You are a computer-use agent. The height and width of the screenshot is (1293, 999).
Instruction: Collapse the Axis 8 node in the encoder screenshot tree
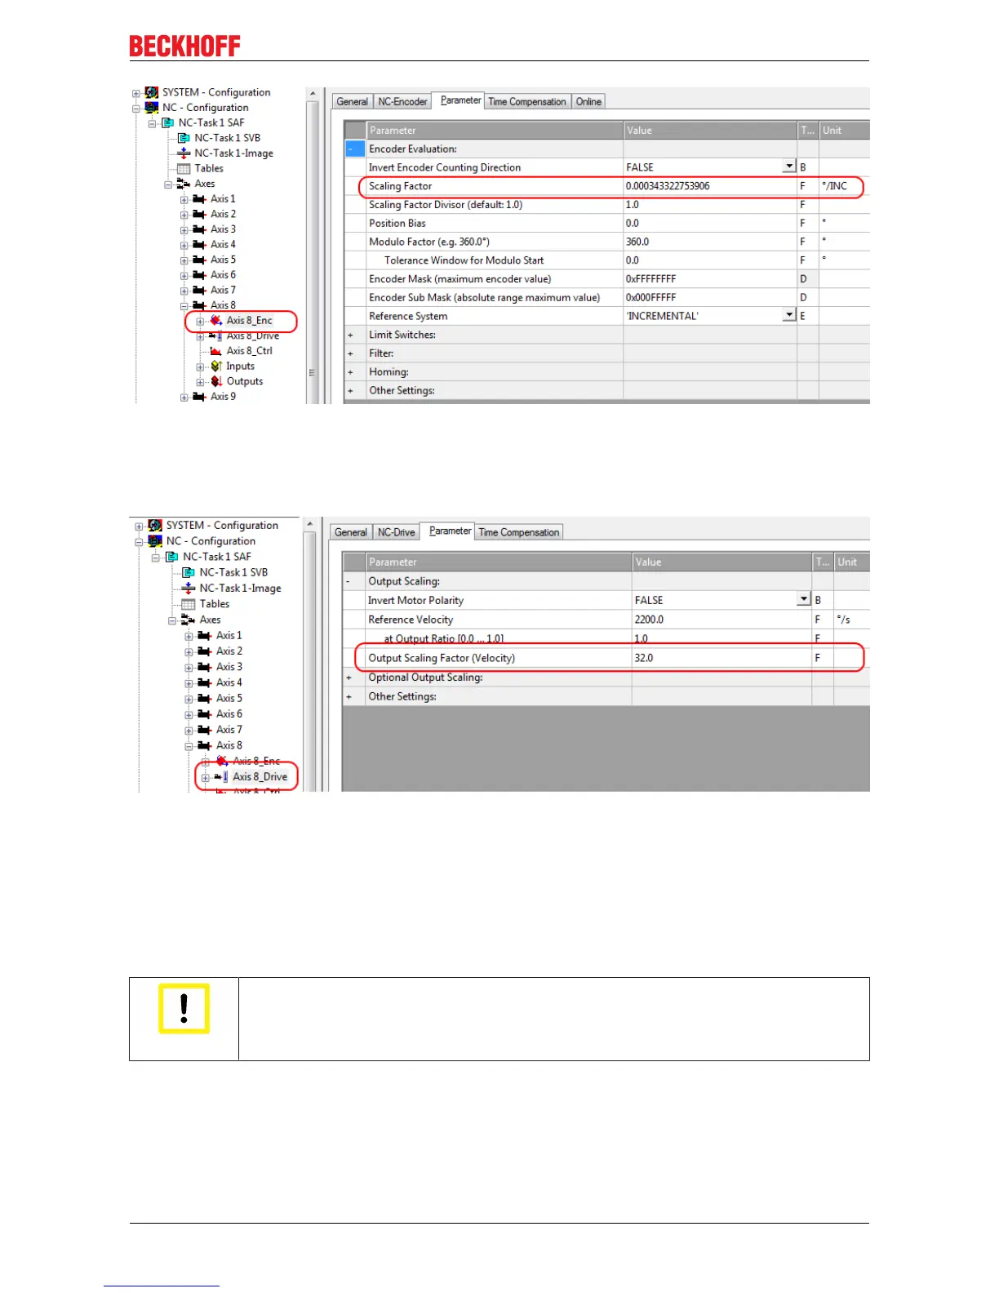point(184,306)
